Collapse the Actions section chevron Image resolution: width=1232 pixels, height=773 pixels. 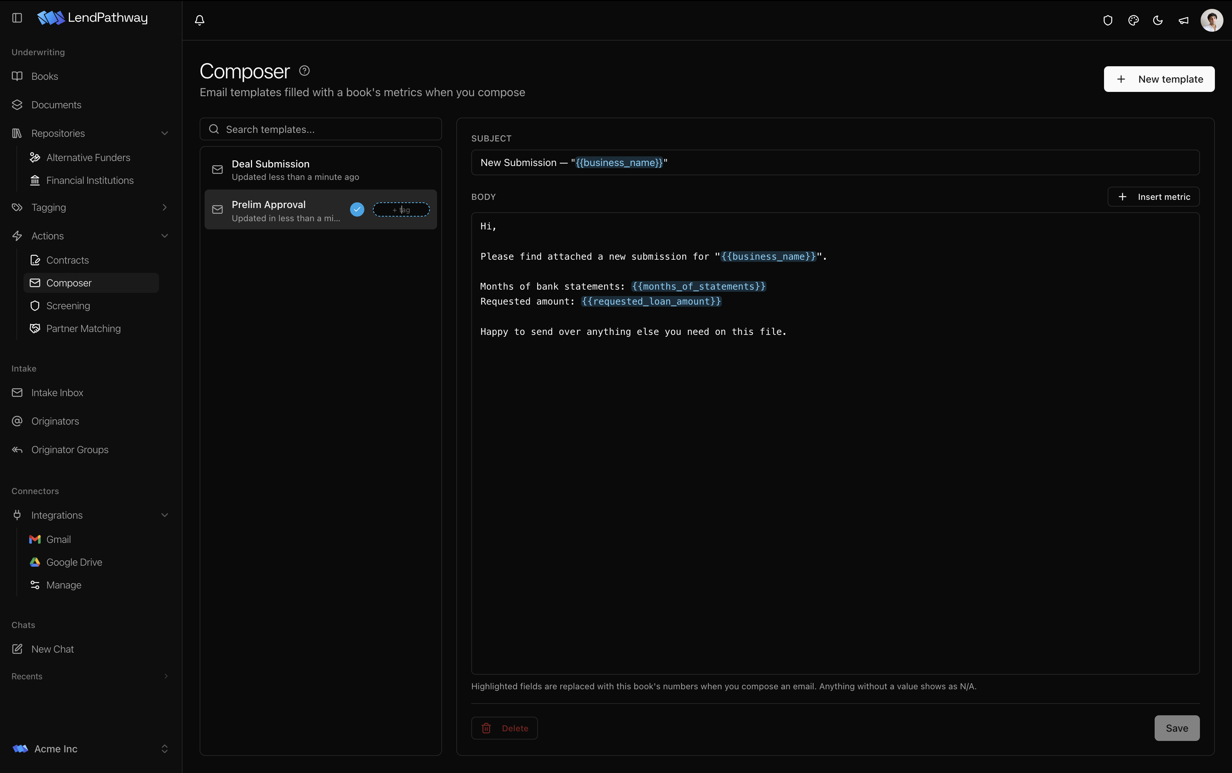tap(165, 236)
